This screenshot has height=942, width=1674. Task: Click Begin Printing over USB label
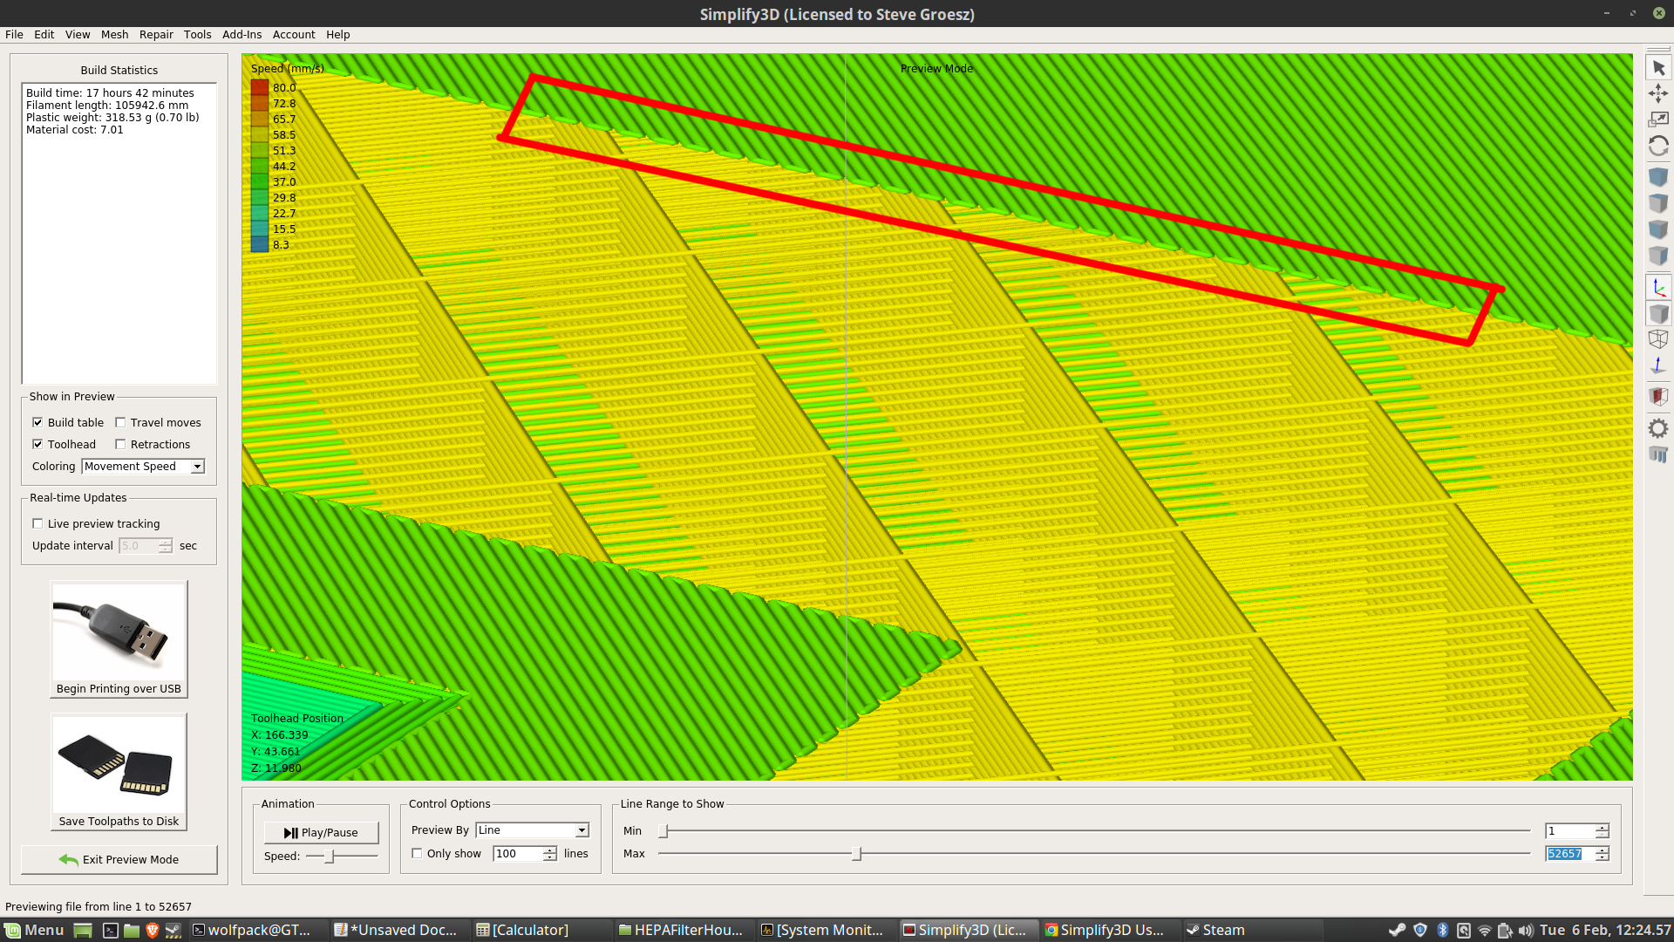pos(119,689)
